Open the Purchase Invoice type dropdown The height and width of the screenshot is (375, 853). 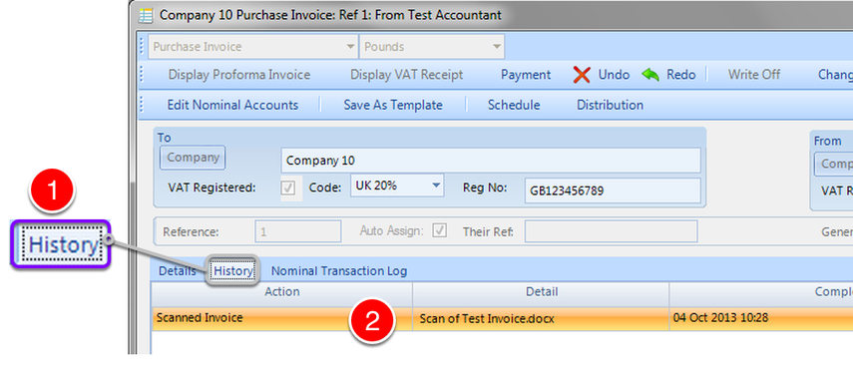253,47
